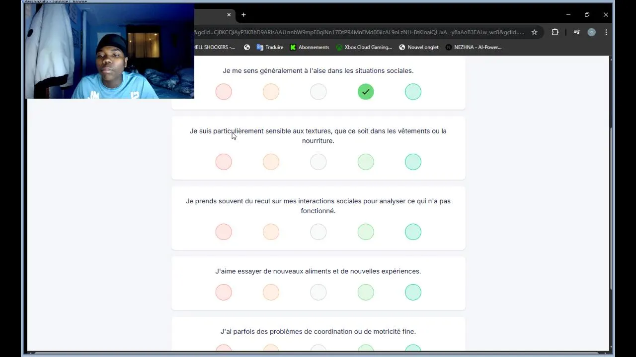Select strongest teal option for 'situations sociales' question
636x357 pixels.
tap(413, 92)
